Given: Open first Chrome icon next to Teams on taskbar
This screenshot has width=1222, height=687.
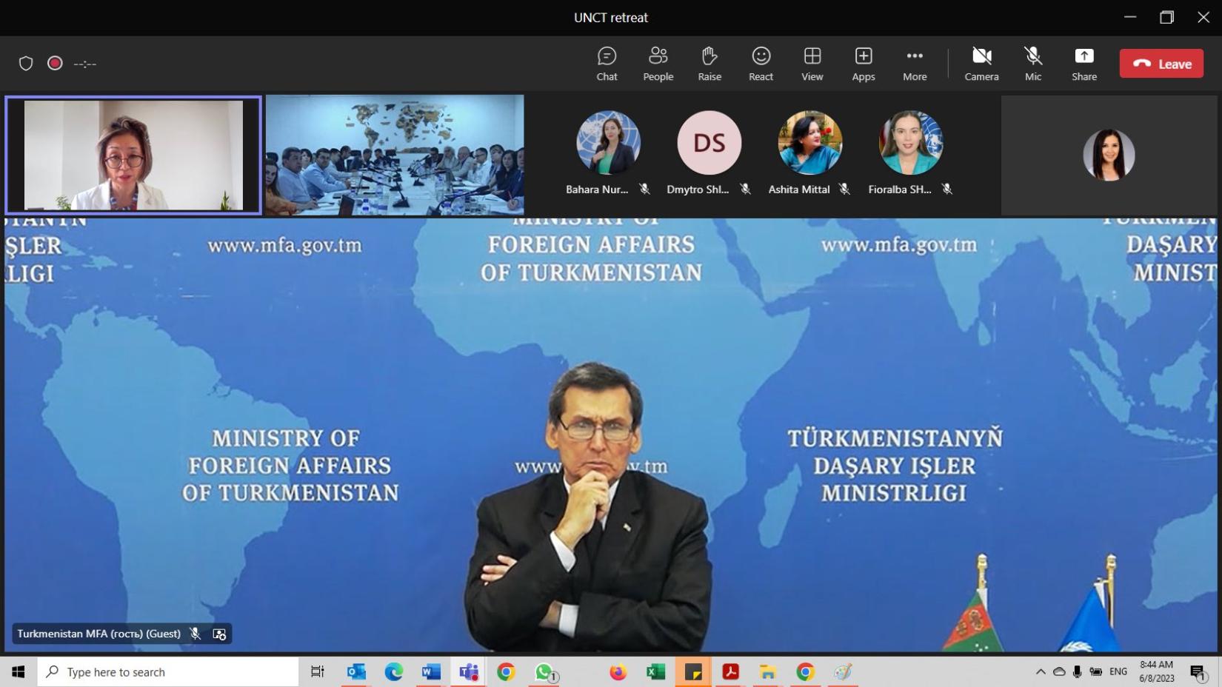Looking at the screenshot, I should click(507, 671).
